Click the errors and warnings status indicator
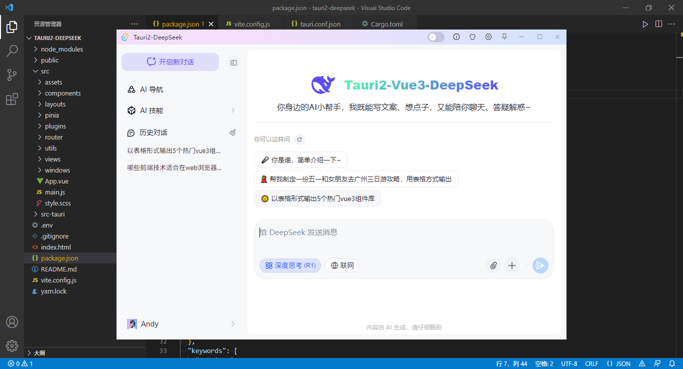The width and height of the screenshot is (683, 369). click(x=20, y=363)
